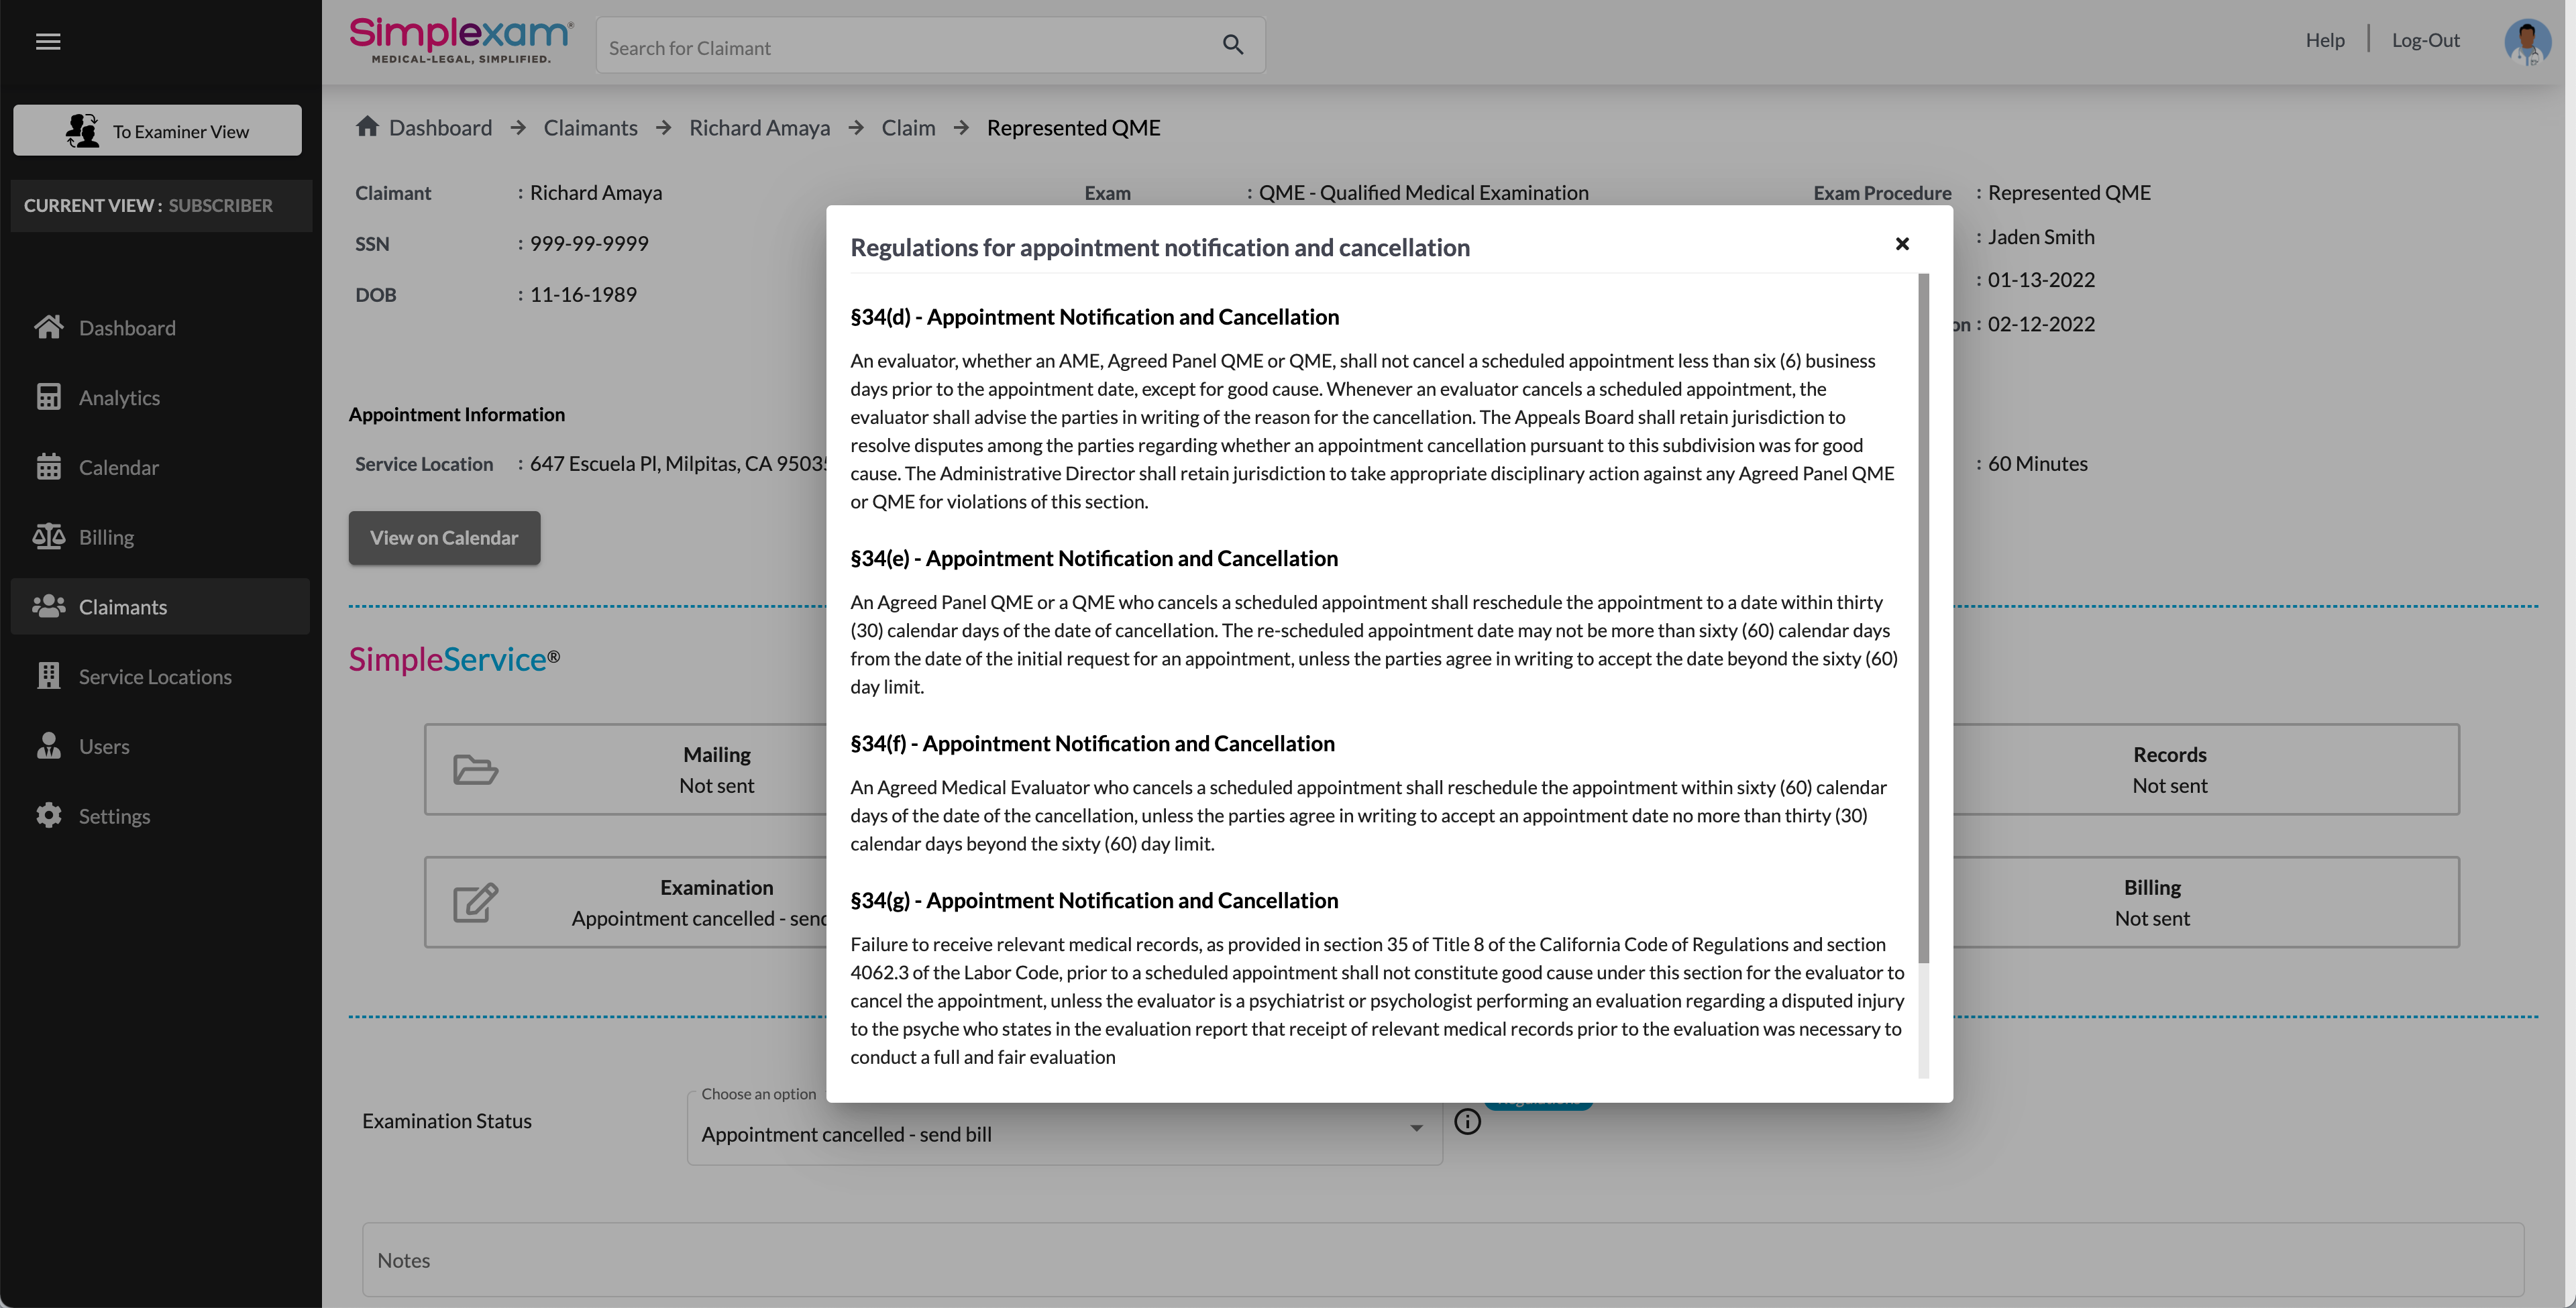Image resolution: width=2576 pixels, height=1308 pixels.
Task: Click the info icon beside Examination Status
Action: (x=1467, y=1121)
